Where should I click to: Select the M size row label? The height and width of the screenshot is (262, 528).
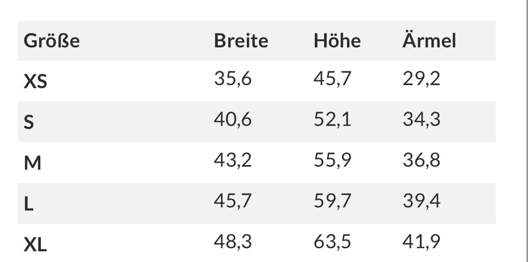(x=32, y=163)
